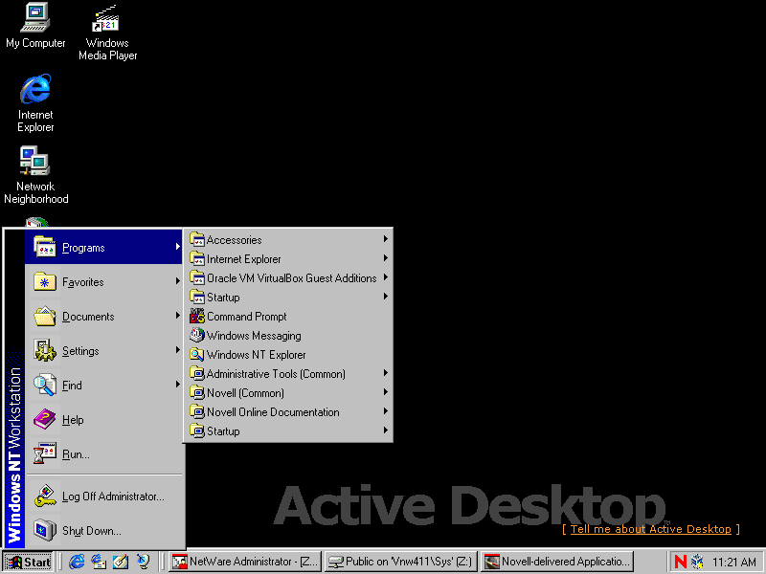This screenshot has width=766, height=574.
Task: Click the Find magnifier icon in the Start menu
Action: point(44,386)
